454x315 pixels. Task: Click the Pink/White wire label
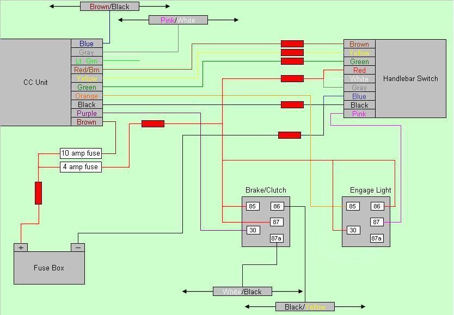pyautogui.click(x=178, y=20)
